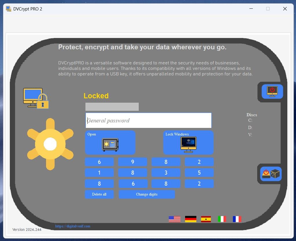Select the safe icon on the Open button
Image resolution: width=296 pixels, height=241 pixels.
(110, 144)
